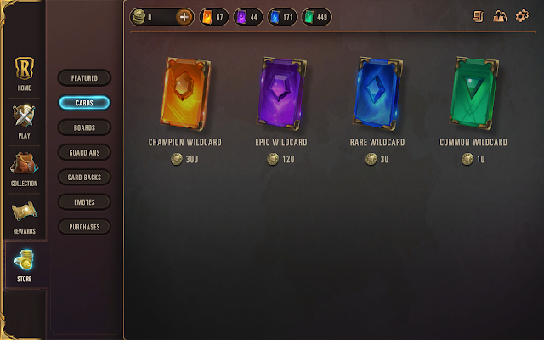Image resolution: width=544 pixels, height=340 pixels.
Task: Select the Cards store tab
Action: click(84, 103)
